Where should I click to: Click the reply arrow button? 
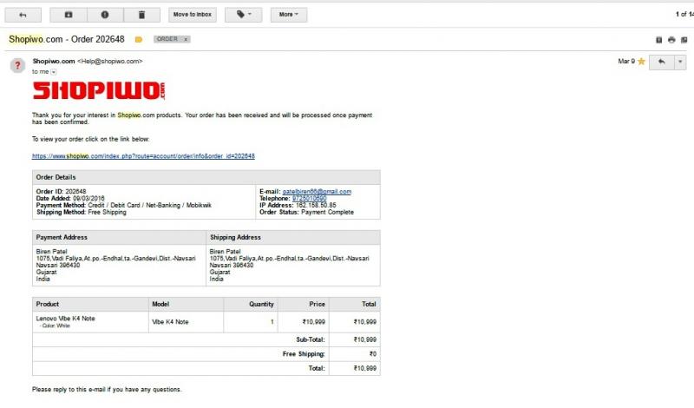pyautogui.click(x=661, y=62)
